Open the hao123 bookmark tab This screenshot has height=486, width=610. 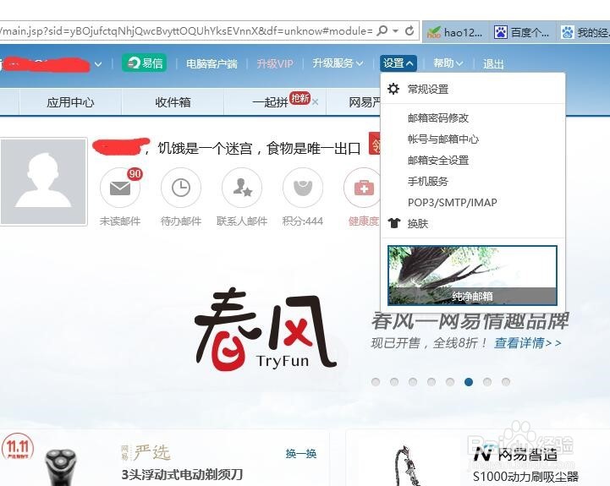click(x=454, y=32)
